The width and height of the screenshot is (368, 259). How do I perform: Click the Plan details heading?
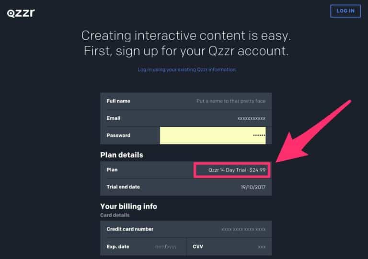tap(122, 155)
